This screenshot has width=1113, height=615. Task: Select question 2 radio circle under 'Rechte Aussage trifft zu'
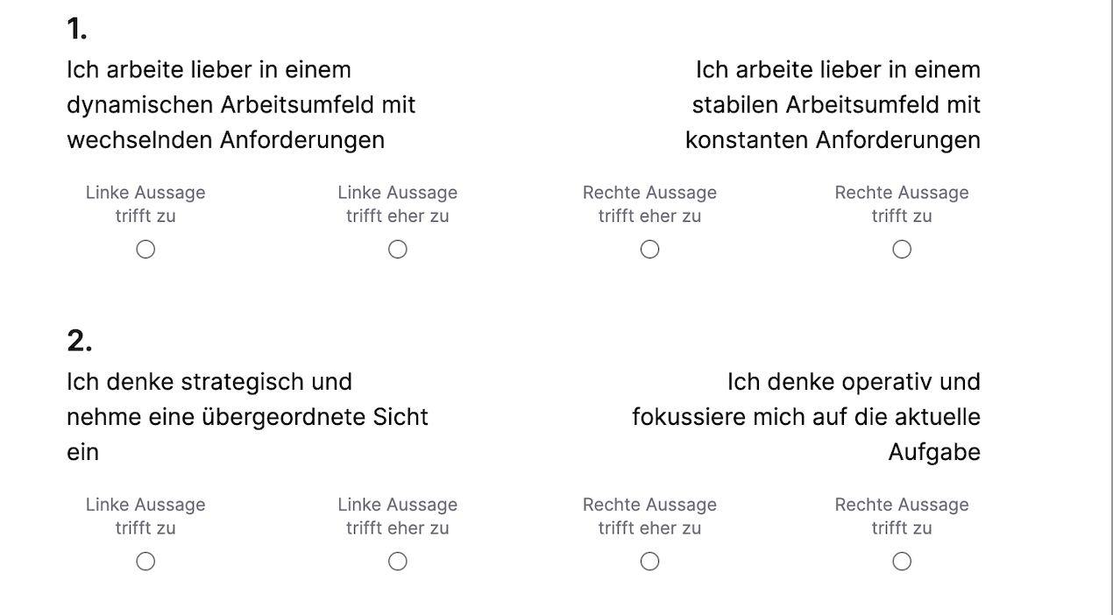click(x=902, y=562)
